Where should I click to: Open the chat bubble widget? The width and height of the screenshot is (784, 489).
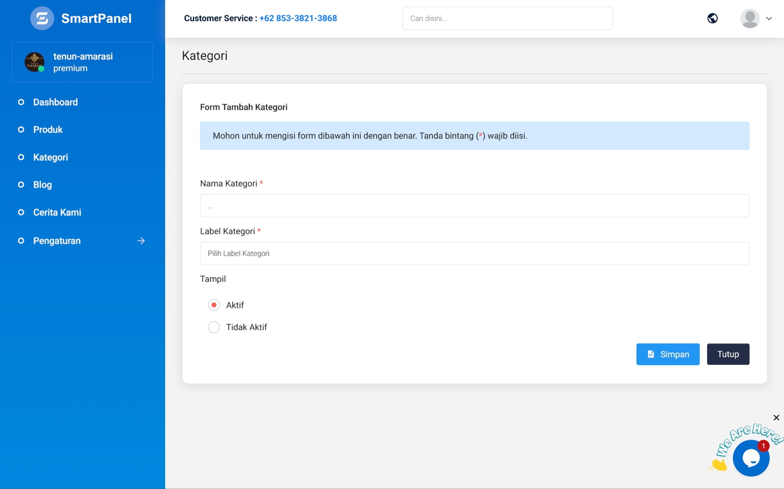[x=751, y=458]
